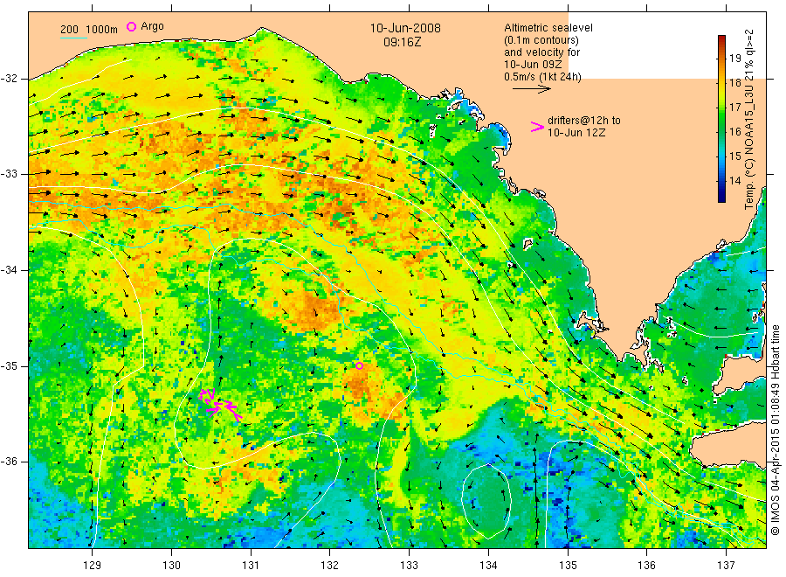Click the longitude label 136

point(646,566)
